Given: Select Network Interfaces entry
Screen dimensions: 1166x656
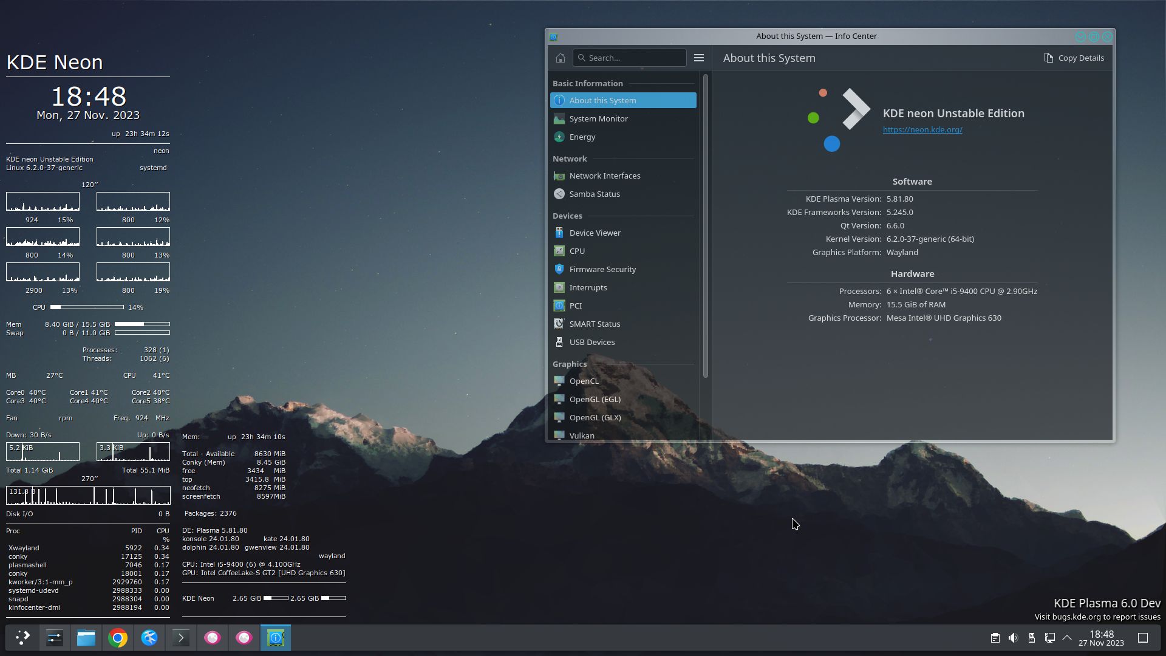Looking at the screenshot, I should [604, 176].
